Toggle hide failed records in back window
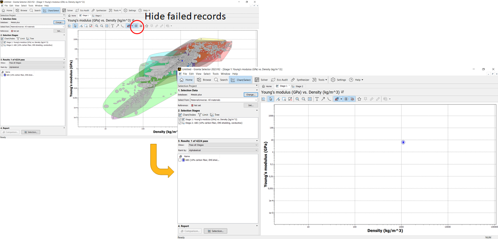This screenshot has width=498, height=239. pyautogui.click(x=141, y=26)
